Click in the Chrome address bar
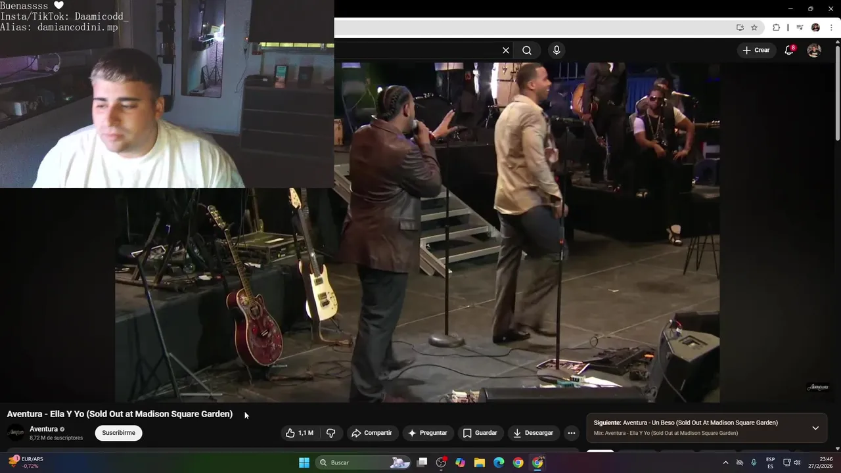 [x=532, y=28]
